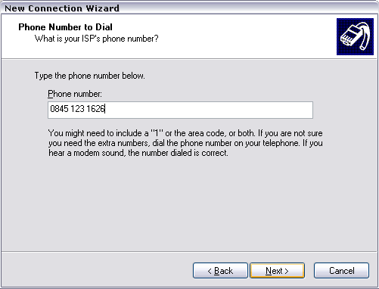Screen dimensions: 379x289
Task: Select the New Connection Wizard title bar
Action: (x=189, y=8)
